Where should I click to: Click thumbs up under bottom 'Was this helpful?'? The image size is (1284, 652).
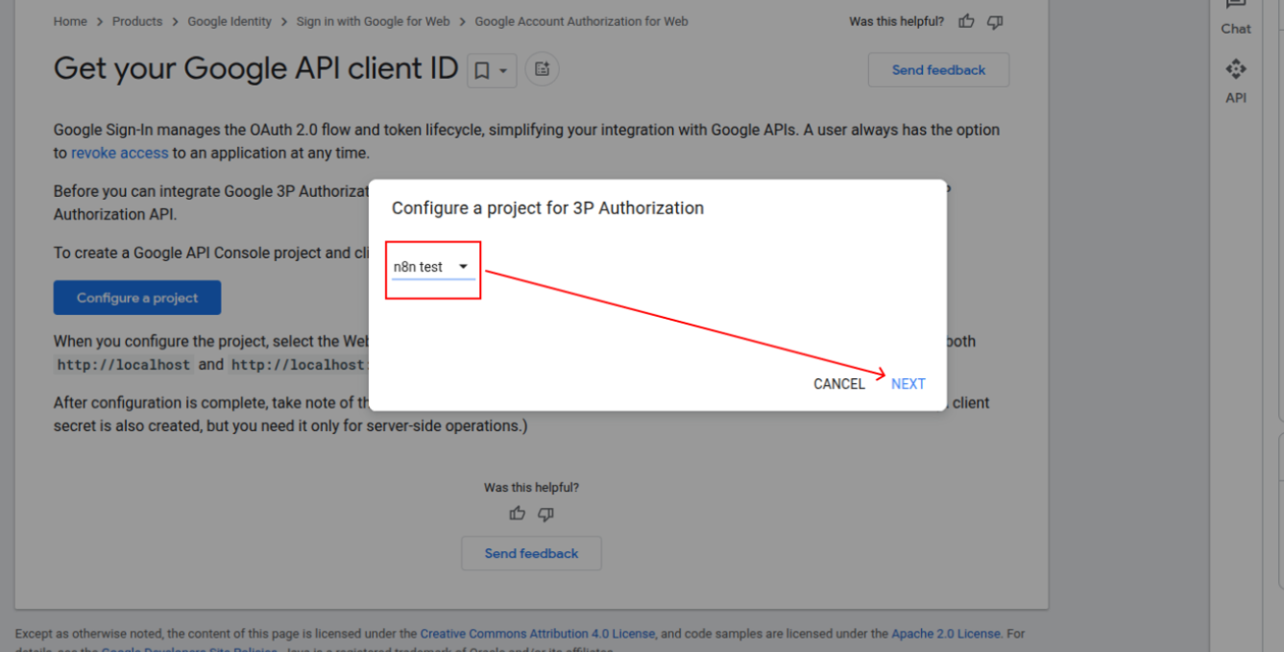click(x=518, y=514)
